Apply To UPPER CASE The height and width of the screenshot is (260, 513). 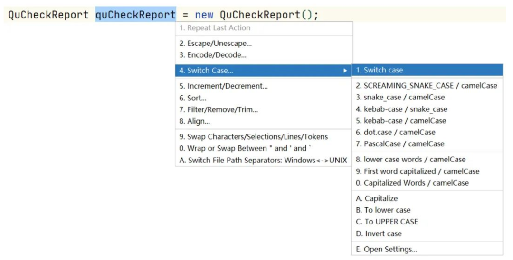tap(387, 222)
